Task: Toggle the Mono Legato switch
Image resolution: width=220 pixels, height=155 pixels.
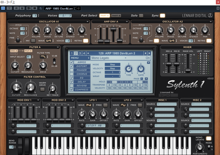Action: coord(208,138)
